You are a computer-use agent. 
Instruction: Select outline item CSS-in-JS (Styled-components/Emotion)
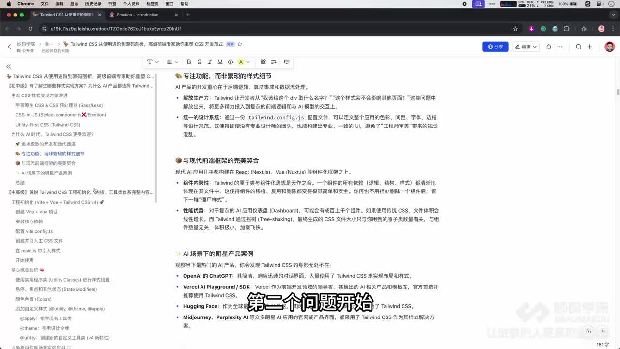(x=61, y=115)
